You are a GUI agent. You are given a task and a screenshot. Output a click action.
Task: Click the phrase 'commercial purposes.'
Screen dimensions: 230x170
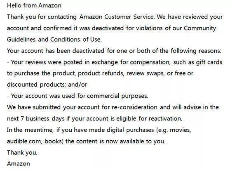click(x=117, y=96)
